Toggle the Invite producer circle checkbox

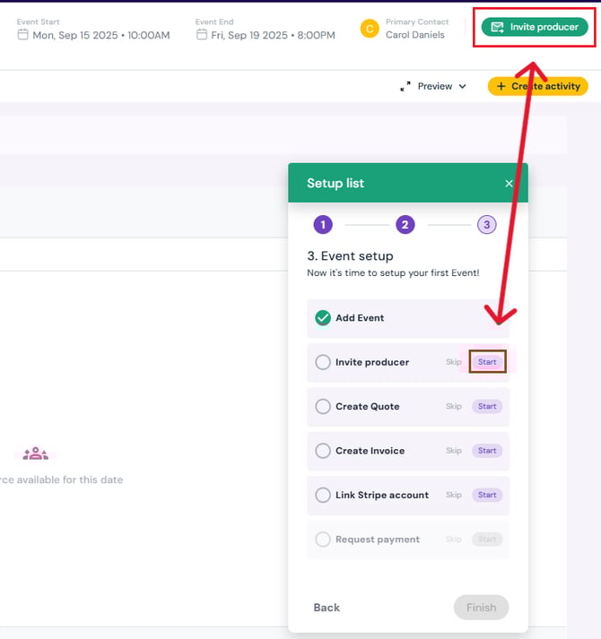(x=323, y=362)
